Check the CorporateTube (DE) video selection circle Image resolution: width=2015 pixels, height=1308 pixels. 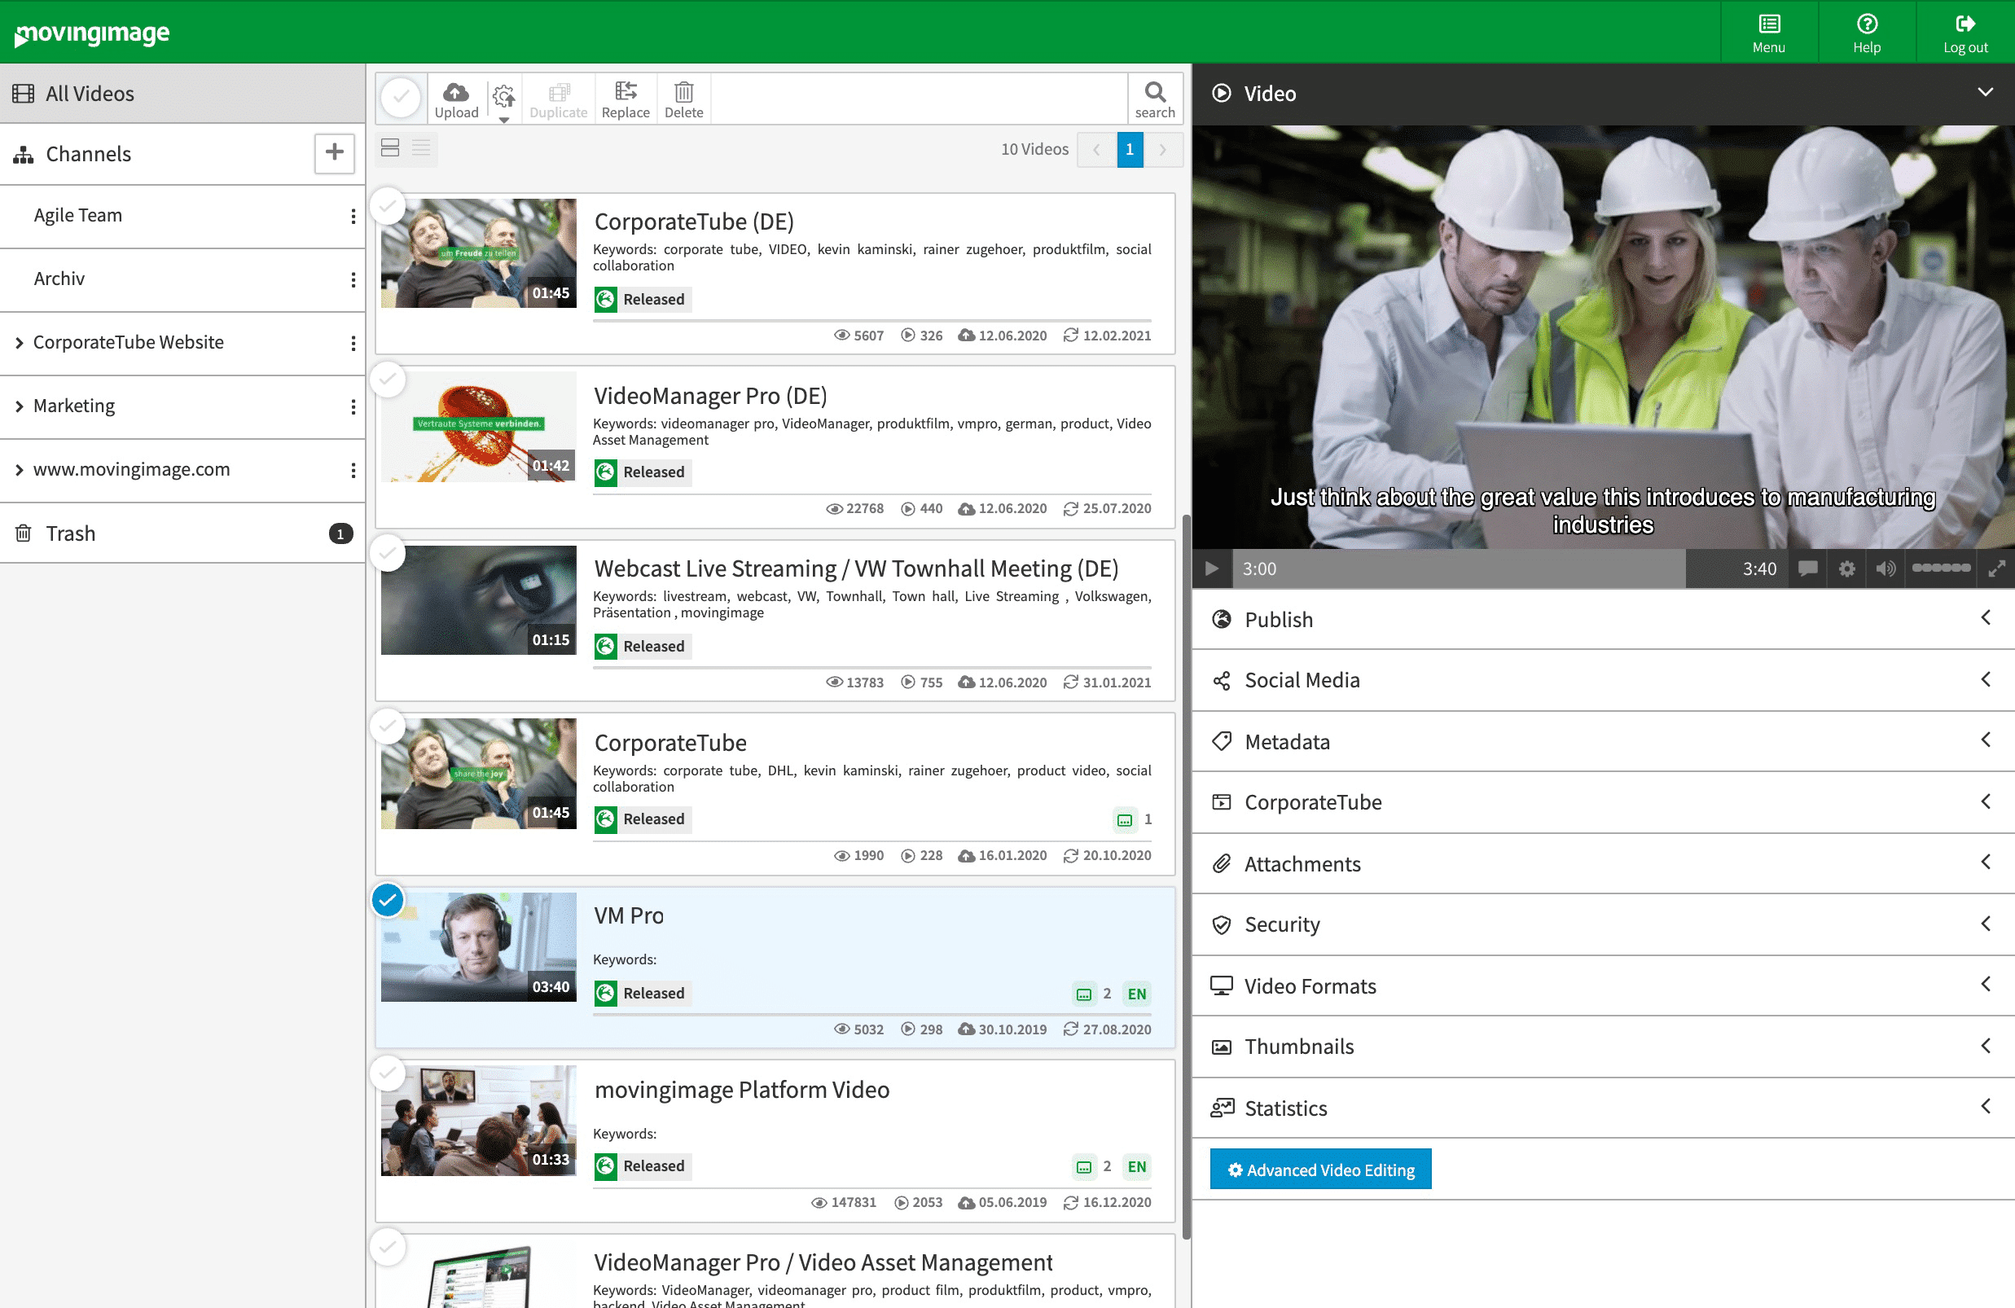pyautogui.click(x=388, y=207)
